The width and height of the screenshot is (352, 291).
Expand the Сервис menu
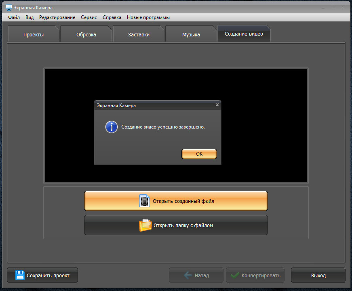[89, 17]
